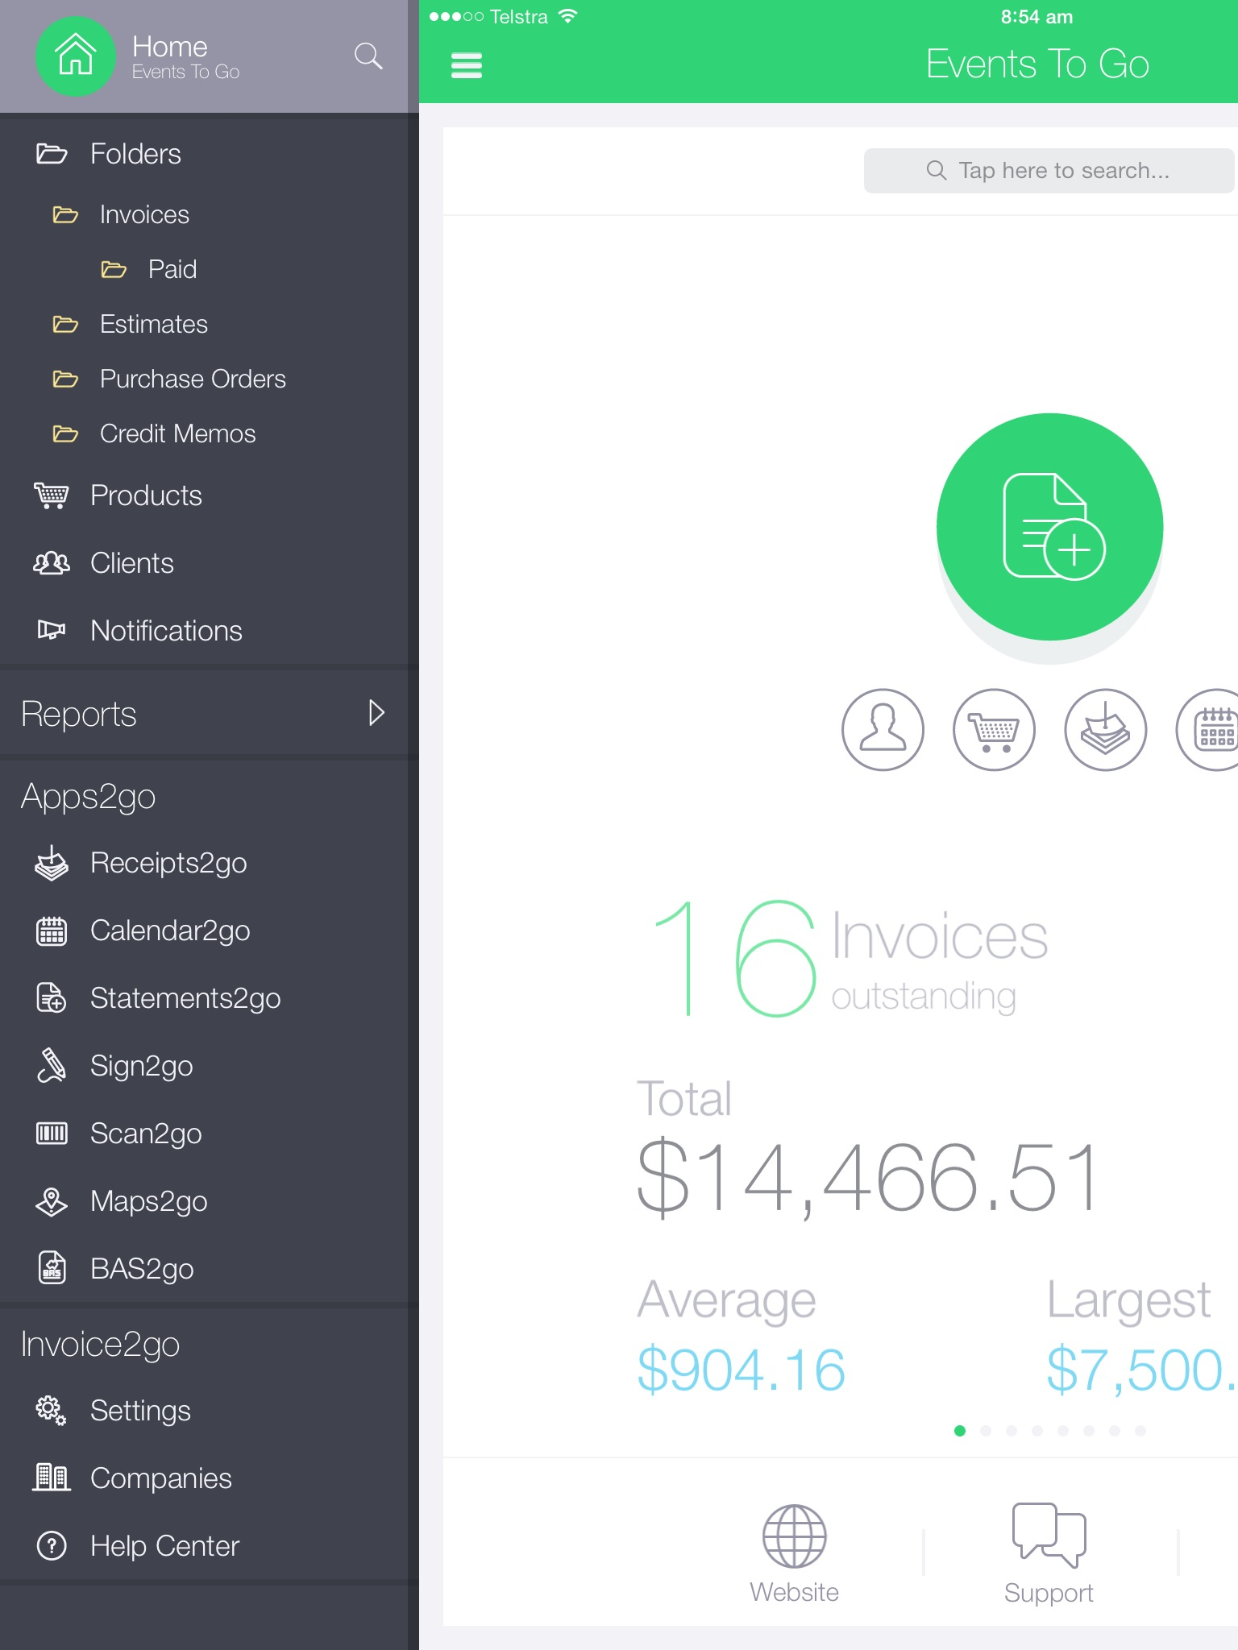Tap the 'Apps2go' section heading
The height and width of the screenshot is (1650, 1238).
pos(88,797)
